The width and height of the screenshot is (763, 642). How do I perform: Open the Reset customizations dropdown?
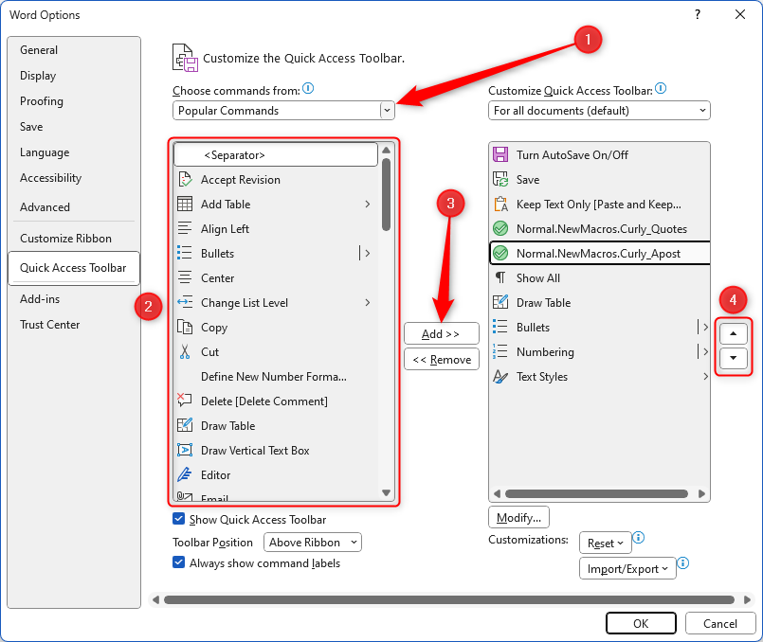[606, 543]
